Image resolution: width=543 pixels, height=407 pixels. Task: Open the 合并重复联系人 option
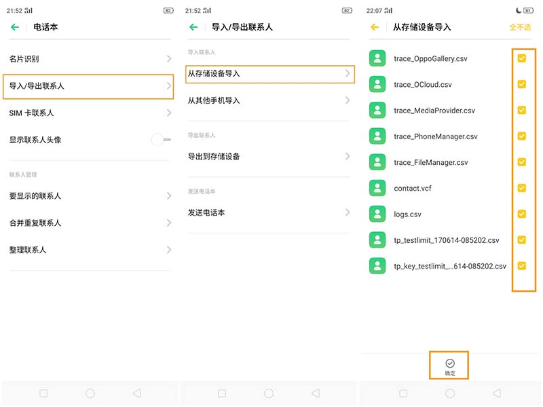pos(92,222)
